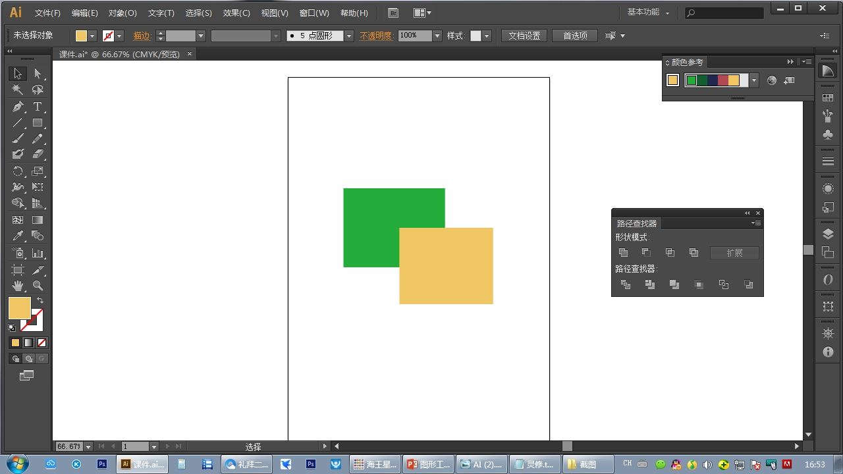Select the Gradient tool in toolbox
Screen dimensions: 843x474
click(38, 220)
